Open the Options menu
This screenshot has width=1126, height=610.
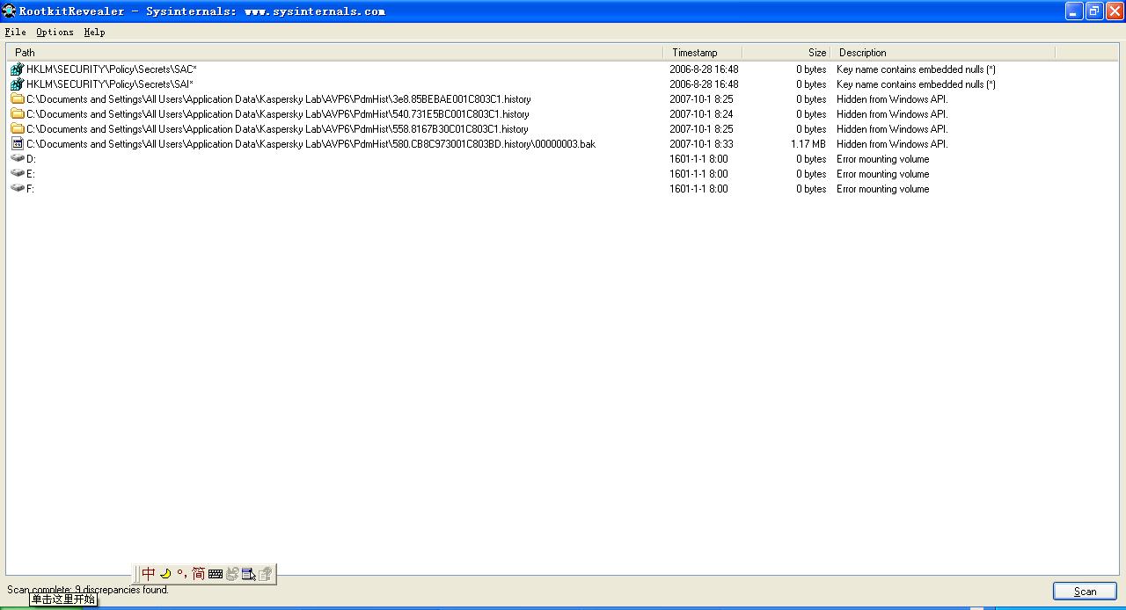[x=55, y=32]
